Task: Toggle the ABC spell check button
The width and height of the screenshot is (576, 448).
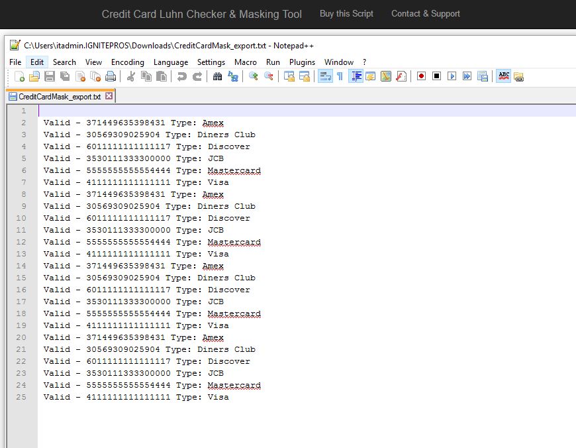Action: [x=503, y=76]
